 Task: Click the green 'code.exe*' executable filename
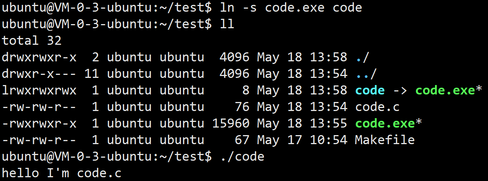point(388,123)
